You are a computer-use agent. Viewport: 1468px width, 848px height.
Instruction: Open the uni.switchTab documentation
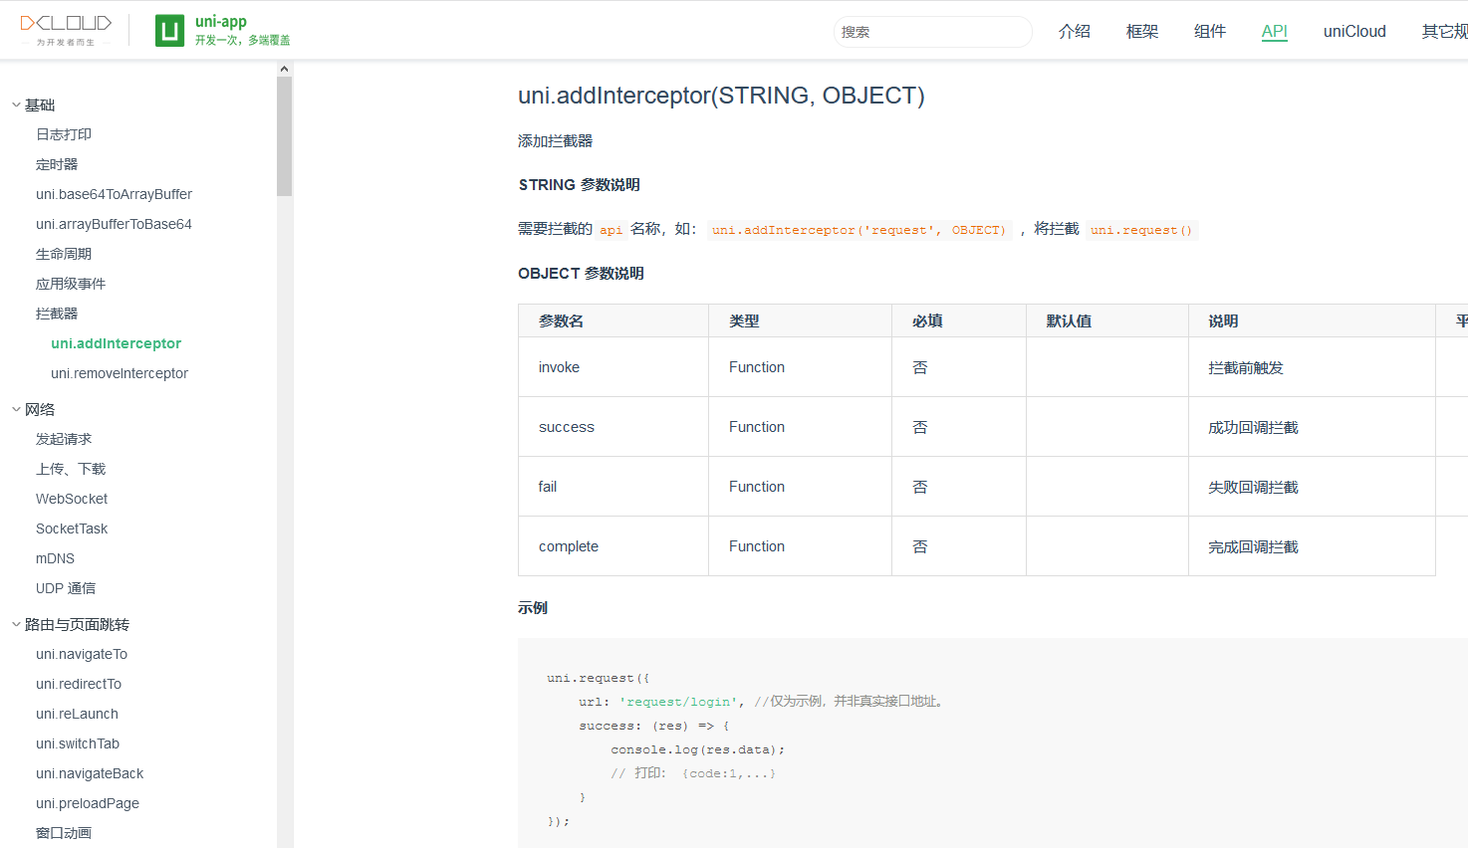(x=78, y=743)
